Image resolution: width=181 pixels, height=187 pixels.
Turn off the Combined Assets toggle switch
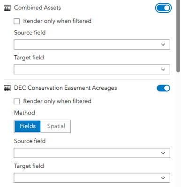(x=163, y=8)
